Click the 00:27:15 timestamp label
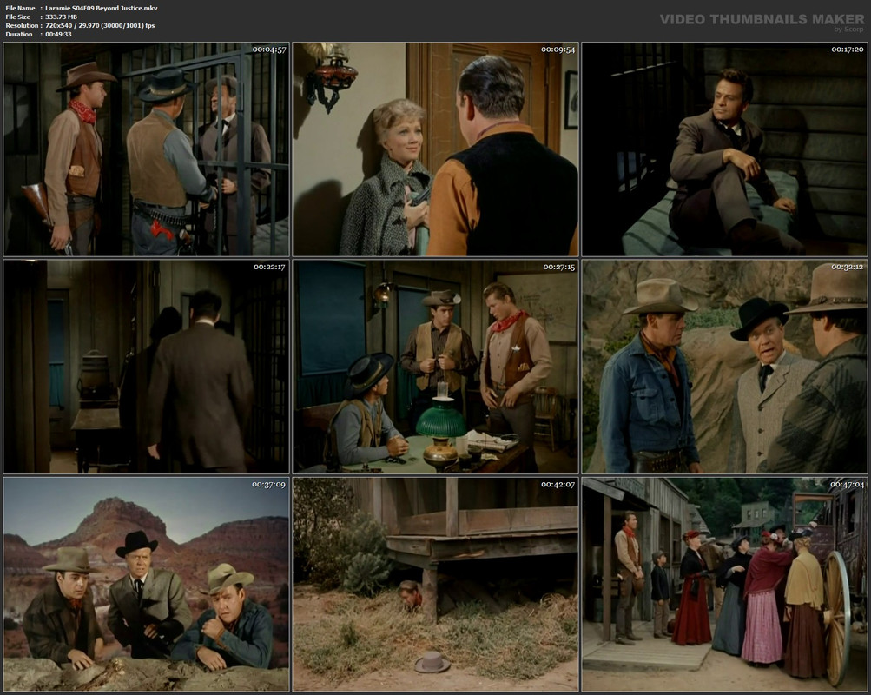The image size is (871, 695). (x=559, y=268)
